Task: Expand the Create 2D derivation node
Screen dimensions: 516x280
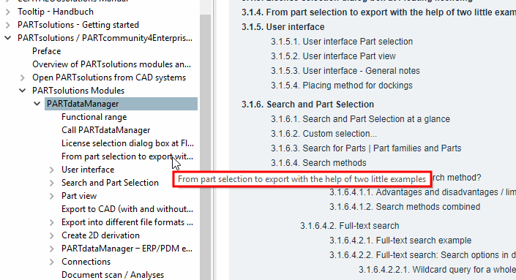Action: pyautogui.click(x=52, y=235)
